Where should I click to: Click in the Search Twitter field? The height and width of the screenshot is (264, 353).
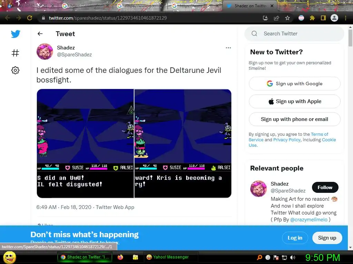[x=294, y=34]
